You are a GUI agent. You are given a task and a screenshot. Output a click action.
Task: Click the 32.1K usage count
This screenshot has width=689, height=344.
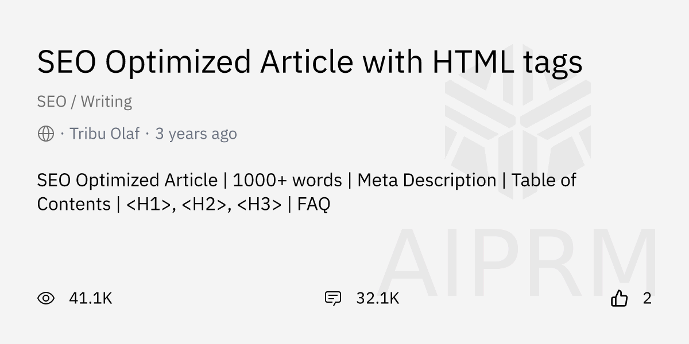377,298
